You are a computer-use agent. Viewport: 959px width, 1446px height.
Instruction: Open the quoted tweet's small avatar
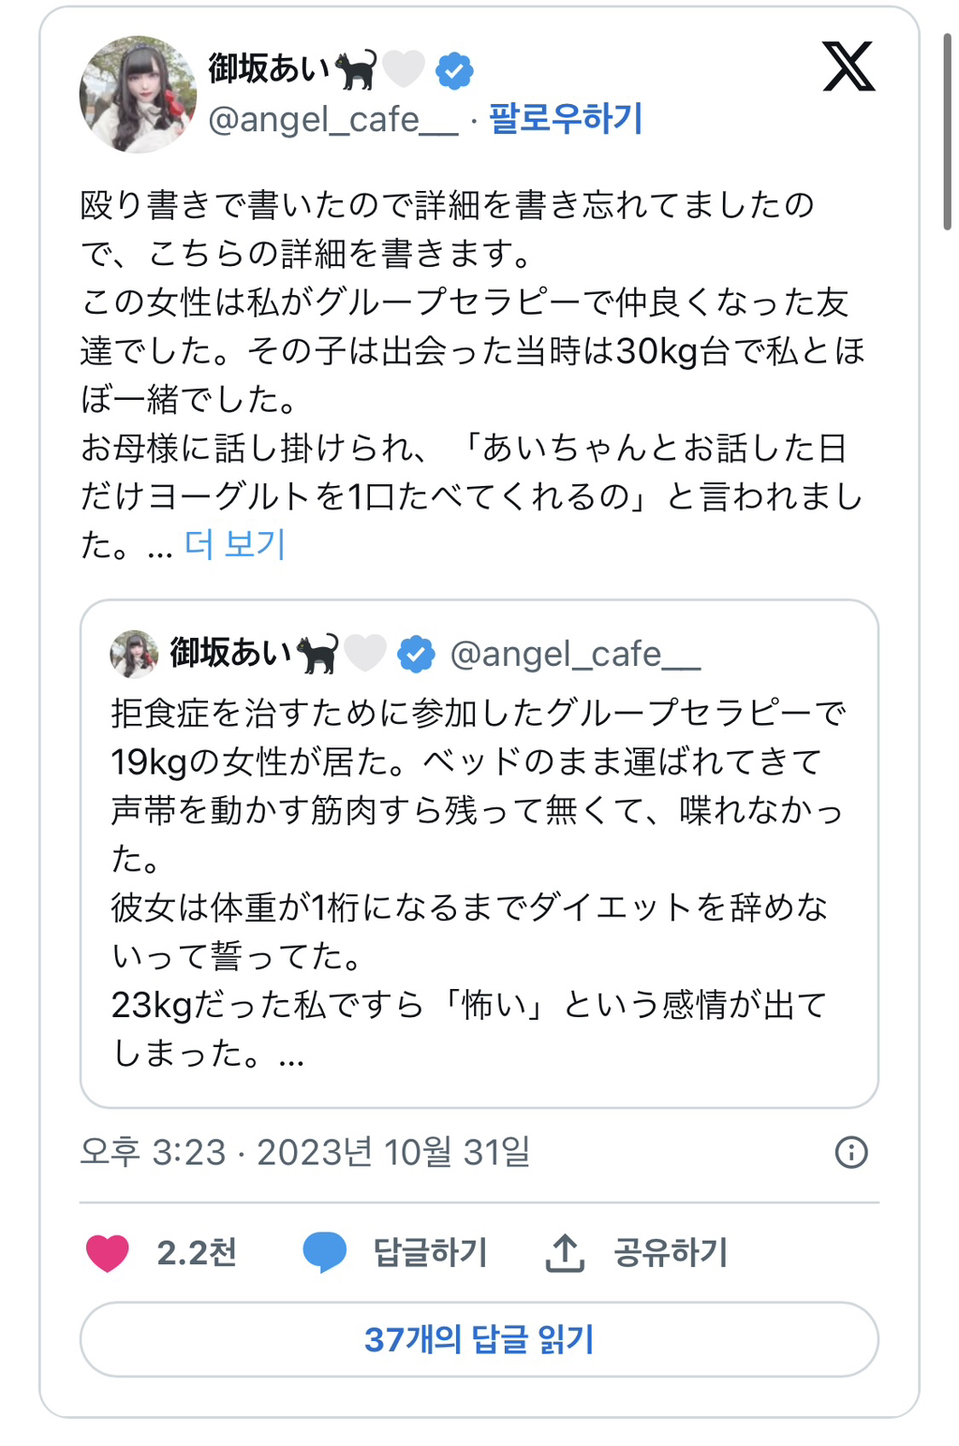click(134, 654)
